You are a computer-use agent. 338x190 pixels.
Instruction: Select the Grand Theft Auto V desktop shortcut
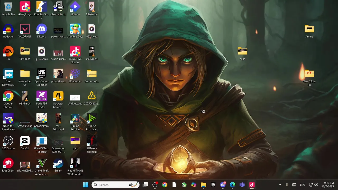(x=41, y=167)
